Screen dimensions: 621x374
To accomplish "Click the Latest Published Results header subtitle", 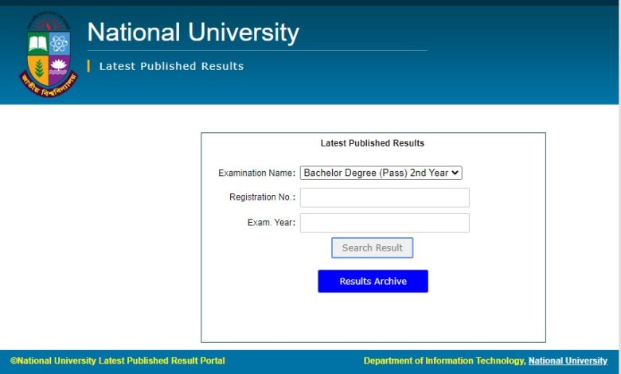I will pos(171,66).
